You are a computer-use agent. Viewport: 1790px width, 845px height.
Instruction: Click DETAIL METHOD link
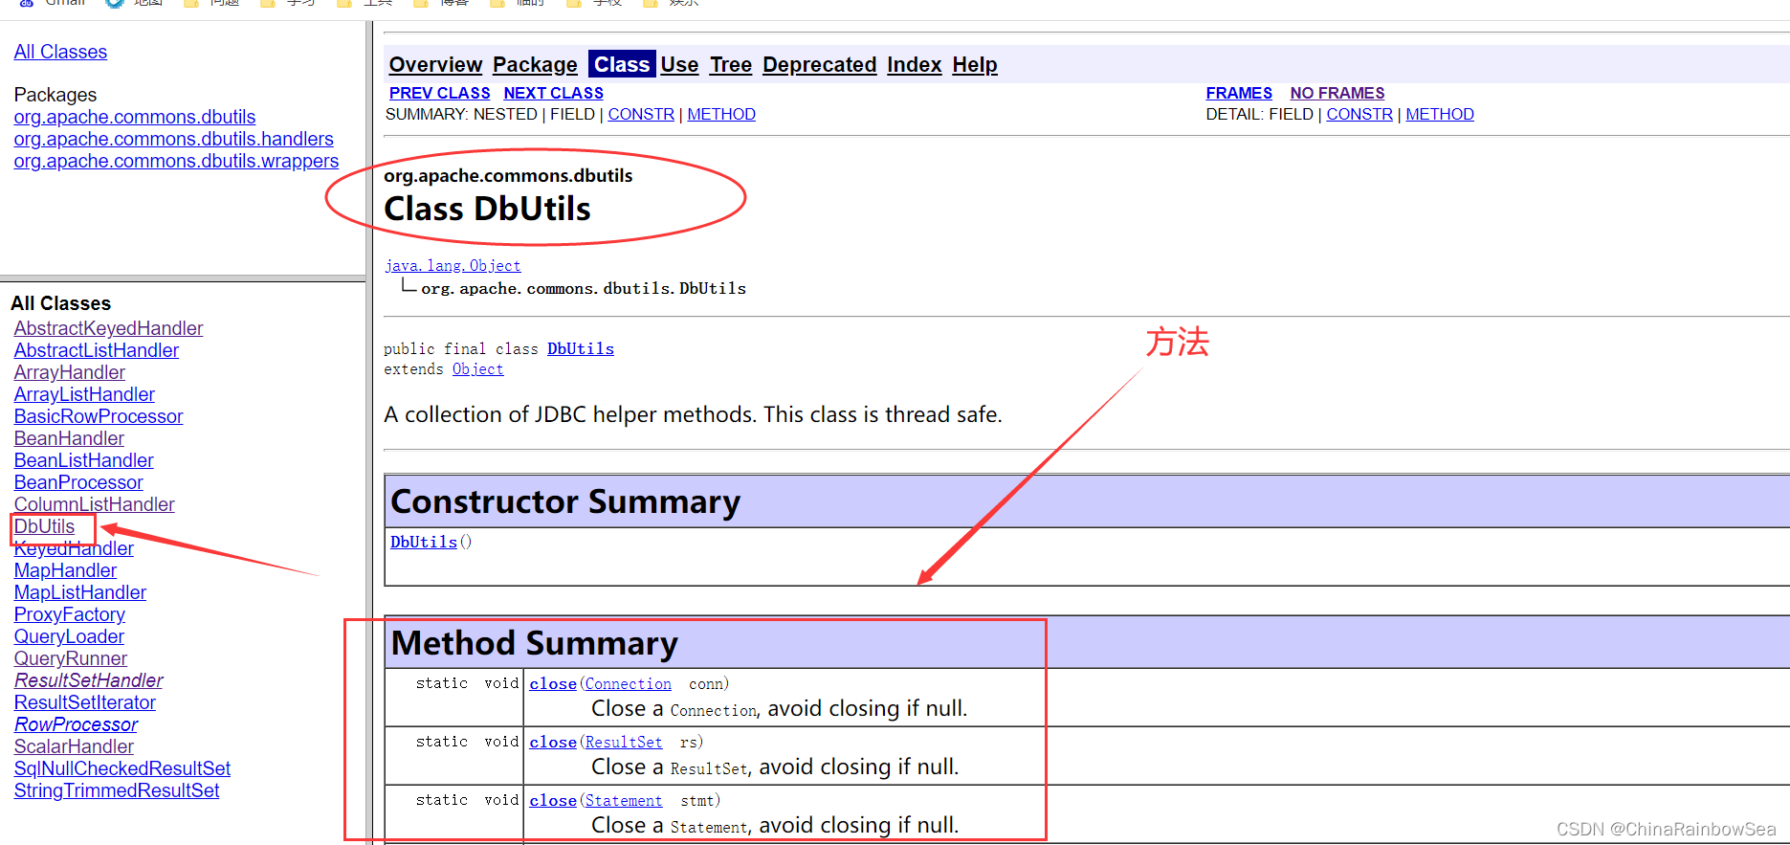[x=1440, y=114]
